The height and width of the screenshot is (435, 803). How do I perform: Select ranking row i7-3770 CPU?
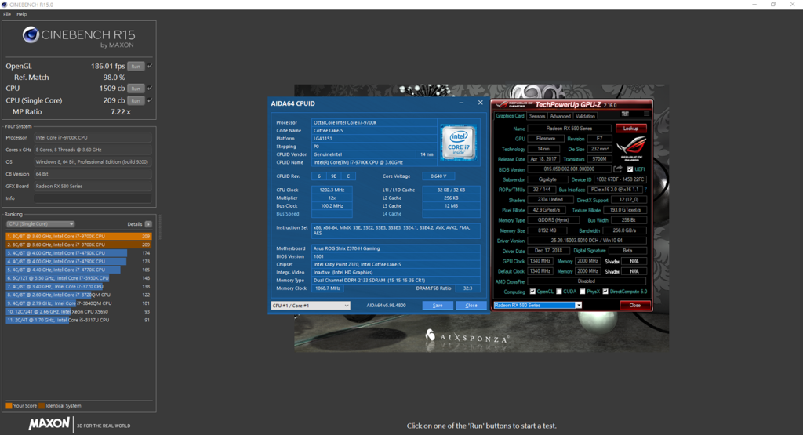(78, 287)
